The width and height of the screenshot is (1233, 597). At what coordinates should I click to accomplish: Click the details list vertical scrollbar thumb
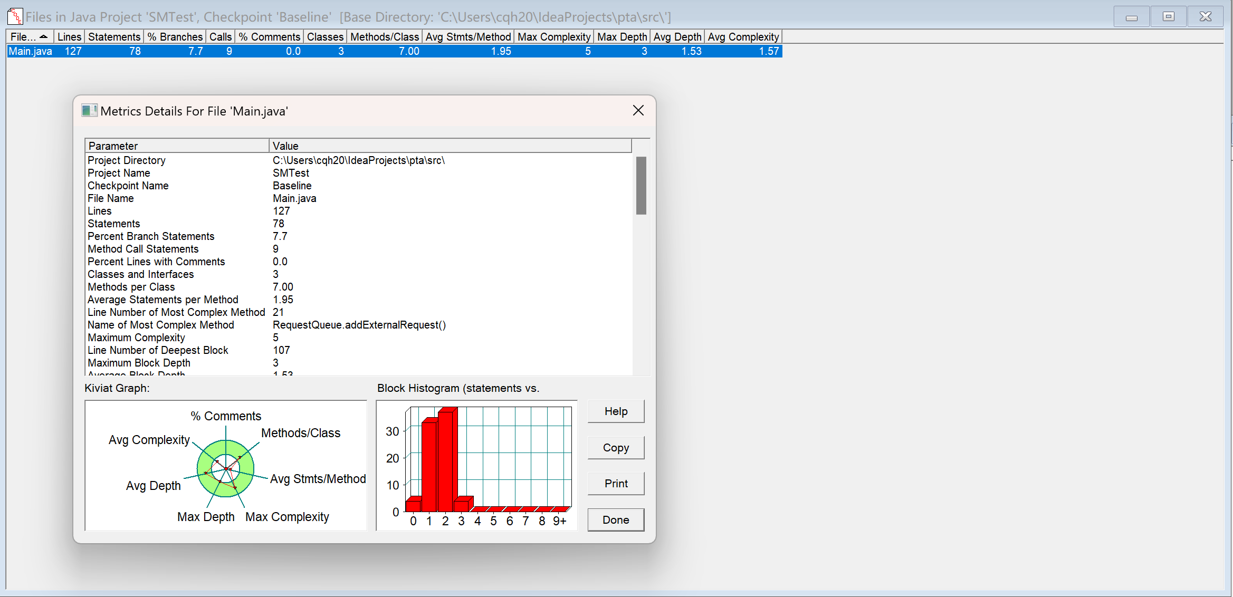641,186
